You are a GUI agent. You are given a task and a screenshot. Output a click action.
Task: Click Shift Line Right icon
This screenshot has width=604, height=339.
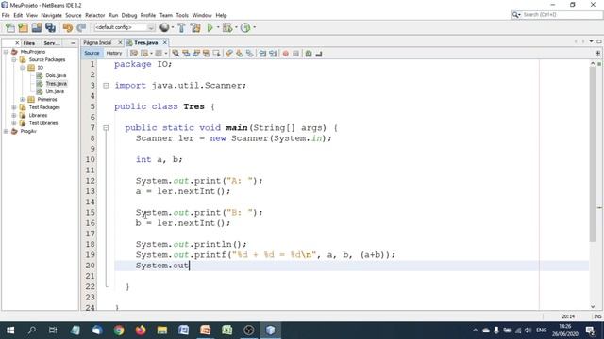pos(273,54)
